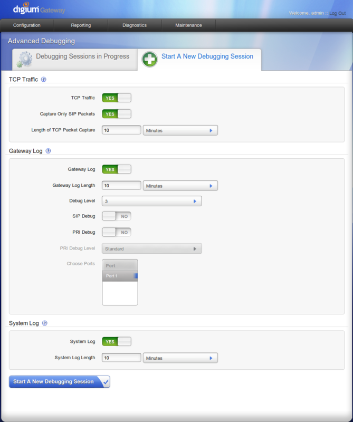
Task: Click the 'Debug Level' label
Action: coord(82,201)
